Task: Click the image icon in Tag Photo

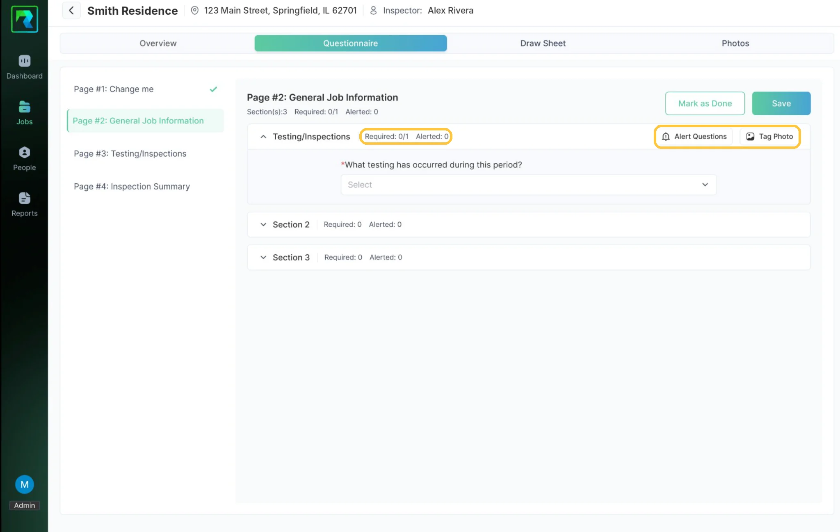Action: tap(750, 137)
